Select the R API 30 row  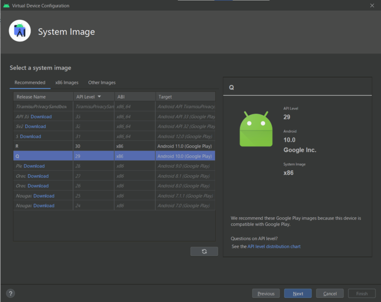[x=114, y=146]
